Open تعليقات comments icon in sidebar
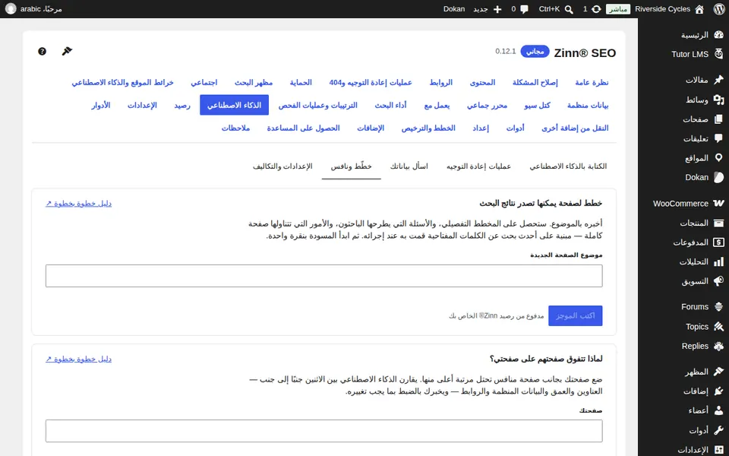This screenshot has height=456, width=729. (719, 138)
